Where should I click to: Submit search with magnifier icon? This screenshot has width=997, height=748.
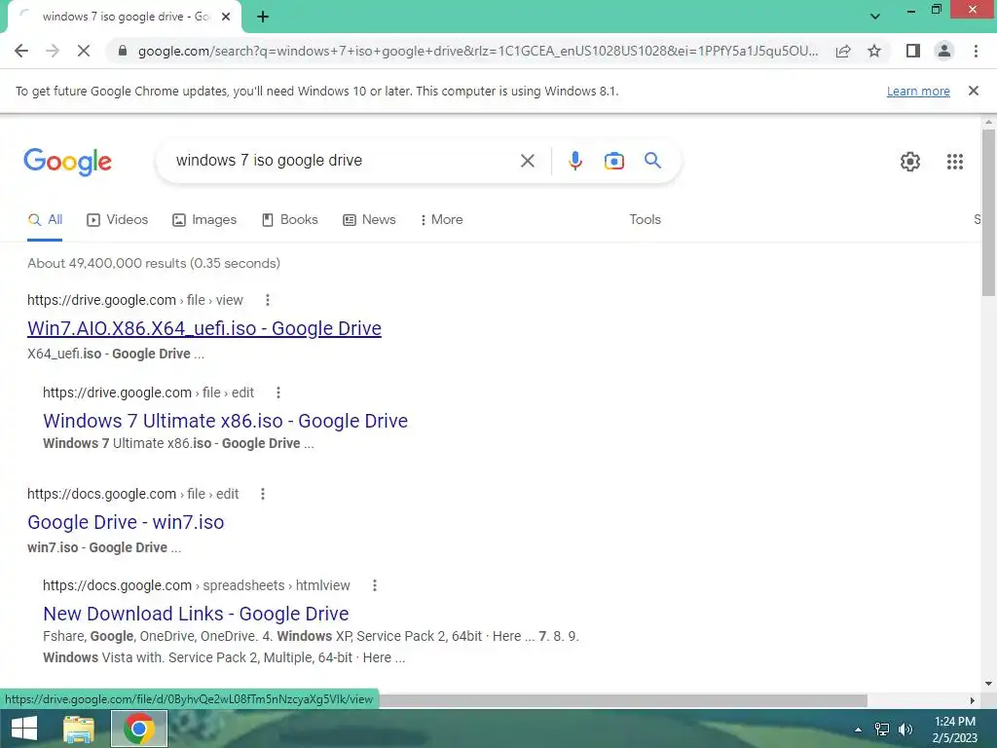652,161
